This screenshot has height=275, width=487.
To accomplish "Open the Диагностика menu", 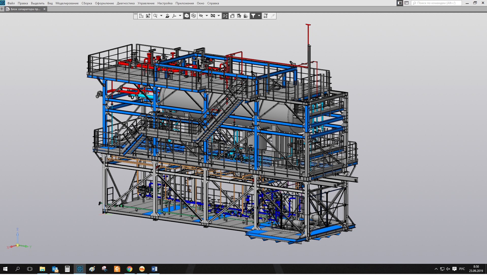I will coord(125,3).
